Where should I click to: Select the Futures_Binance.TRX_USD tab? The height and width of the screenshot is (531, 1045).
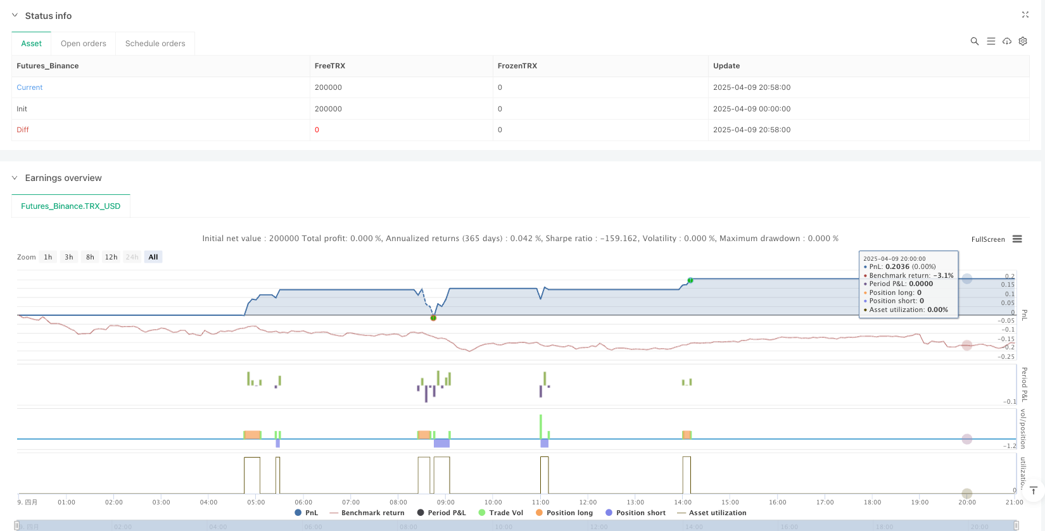(71, 206)
